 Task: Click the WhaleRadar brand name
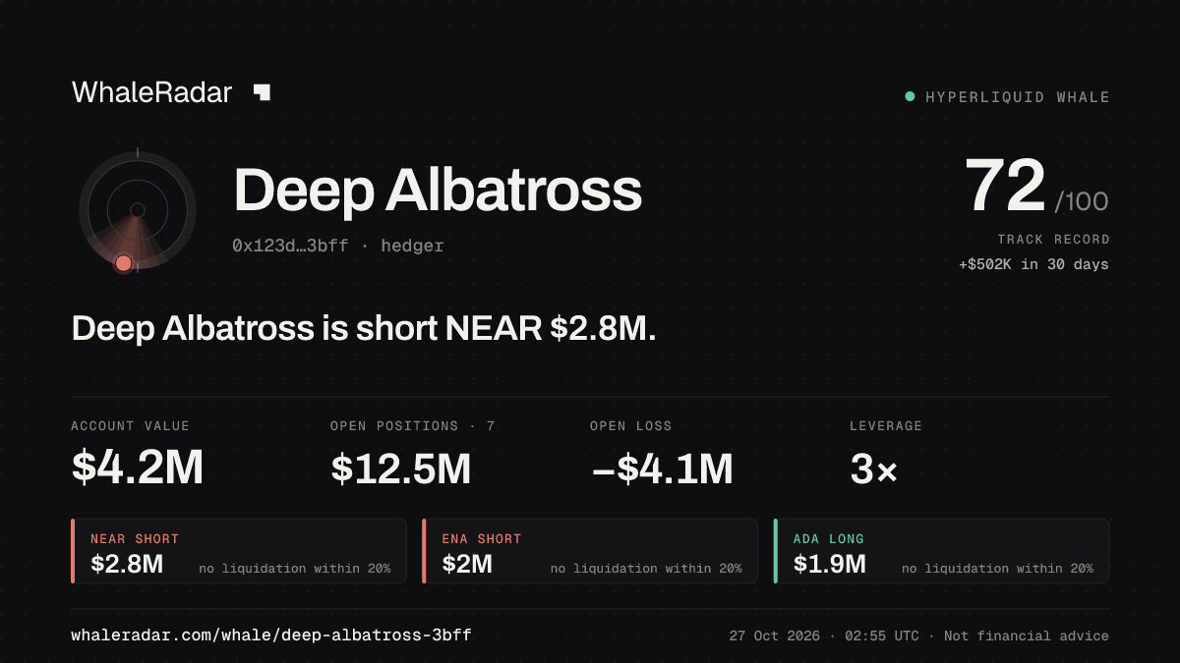152,92
